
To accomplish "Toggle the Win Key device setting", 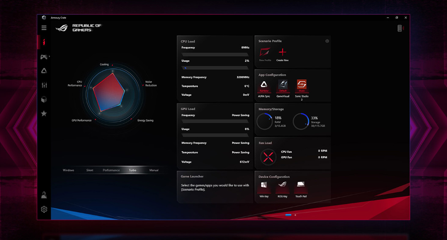I will [x=264, y=187].
